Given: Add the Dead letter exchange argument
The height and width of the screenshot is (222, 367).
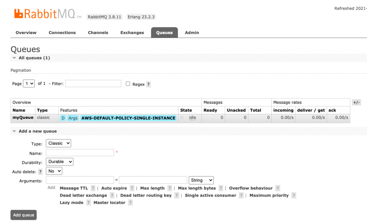Looking at the screenshot, I should (83, 196).
